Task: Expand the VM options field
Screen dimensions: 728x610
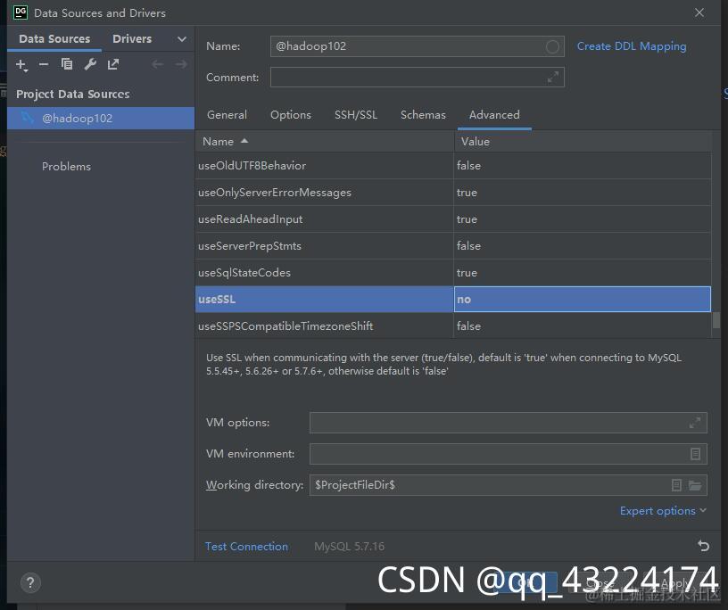Action: coord(695,423)
